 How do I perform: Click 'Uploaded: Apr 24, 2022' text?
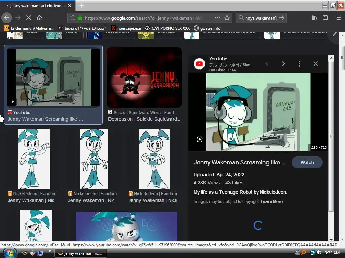(x=219, y=175)
